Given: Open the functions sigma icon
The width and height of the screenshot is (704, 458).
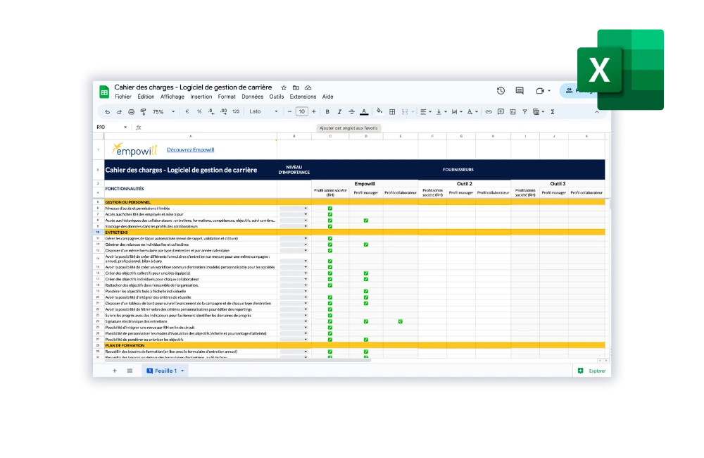Looking at the screenshot, I should pos(553,111).
